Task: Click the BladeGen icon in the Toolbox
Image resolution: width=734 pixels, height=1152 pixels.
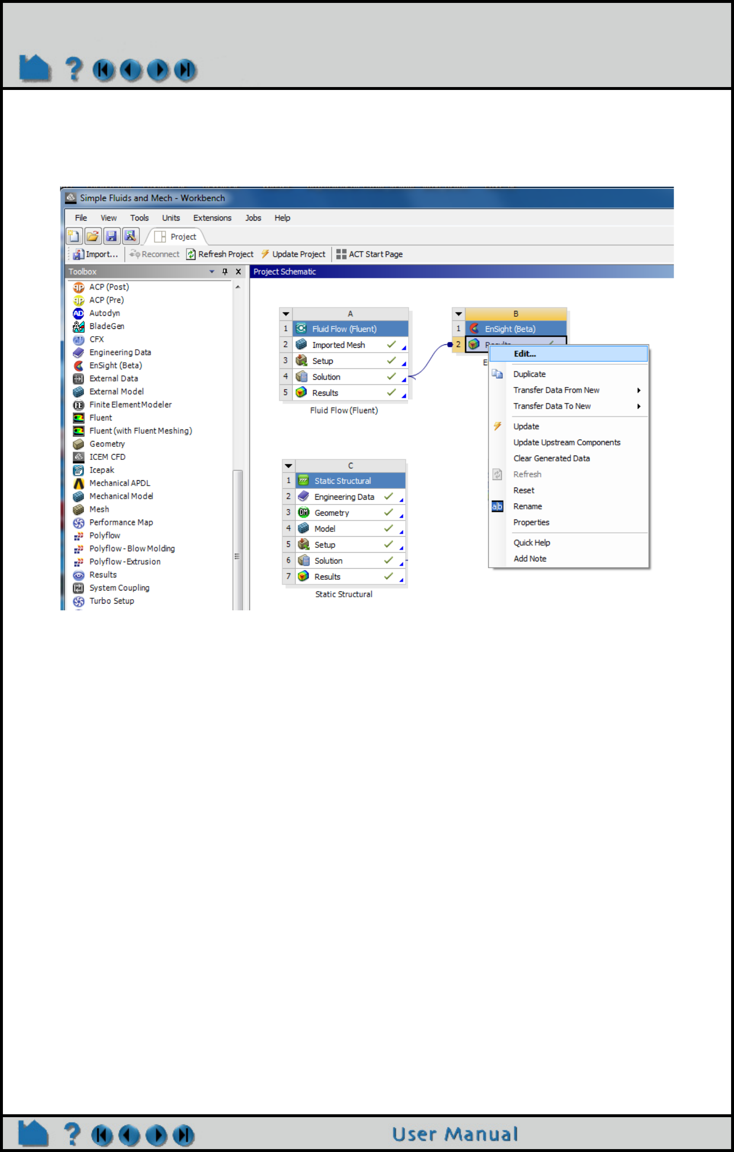Action: coord(78,326)
